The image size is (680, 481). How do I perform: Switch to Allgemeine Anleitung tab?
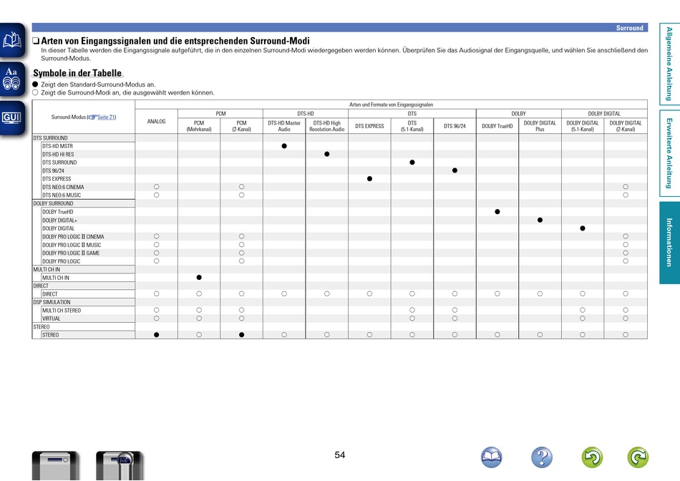tap(669, 64)
